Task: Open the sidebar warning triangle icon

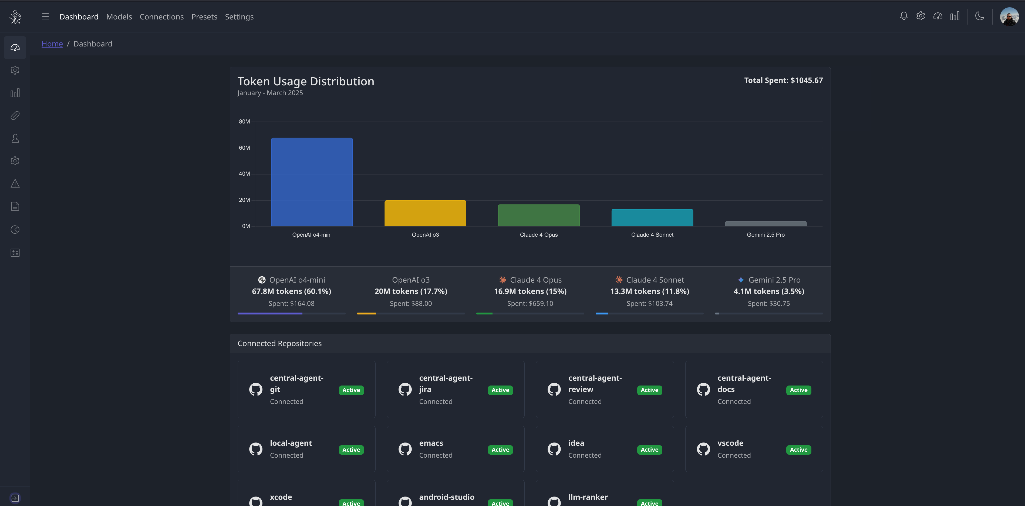Action: click(x=15, y=183)
